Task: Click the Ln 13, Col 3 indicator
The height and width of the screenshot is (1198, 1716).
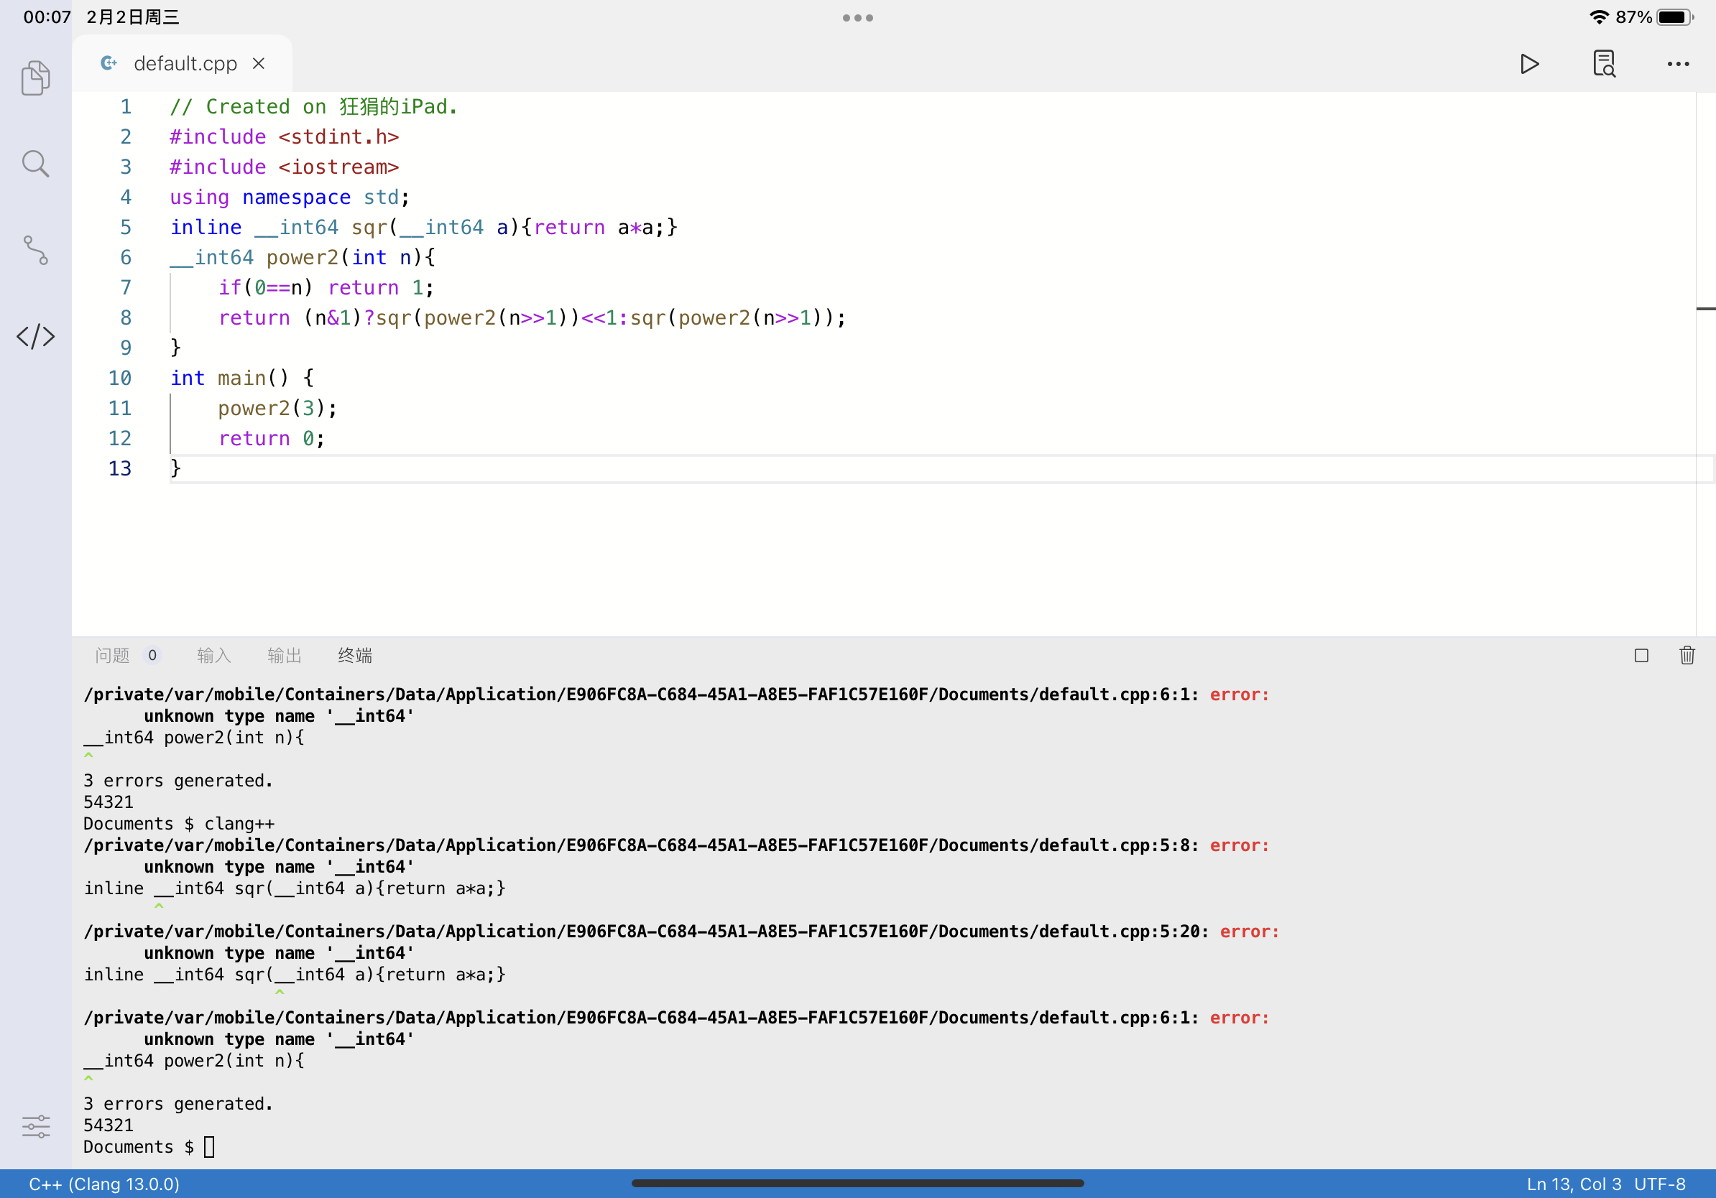Action: click(1574, 1184)
